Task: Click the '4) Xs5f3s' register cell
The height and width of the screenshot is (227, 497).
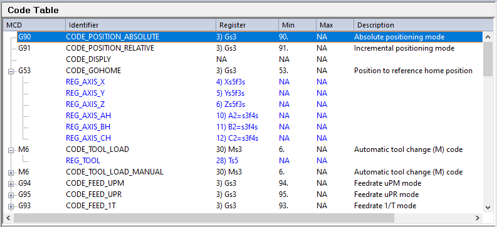Action: [x=231, y=82]
